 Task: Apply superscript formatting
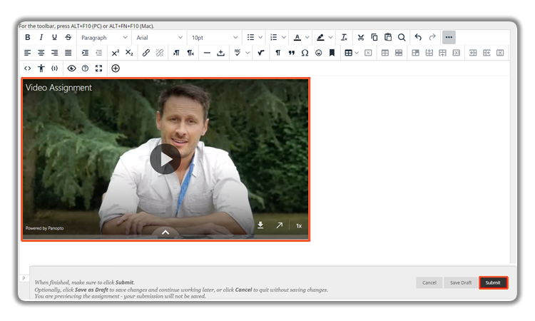[116, 53]
